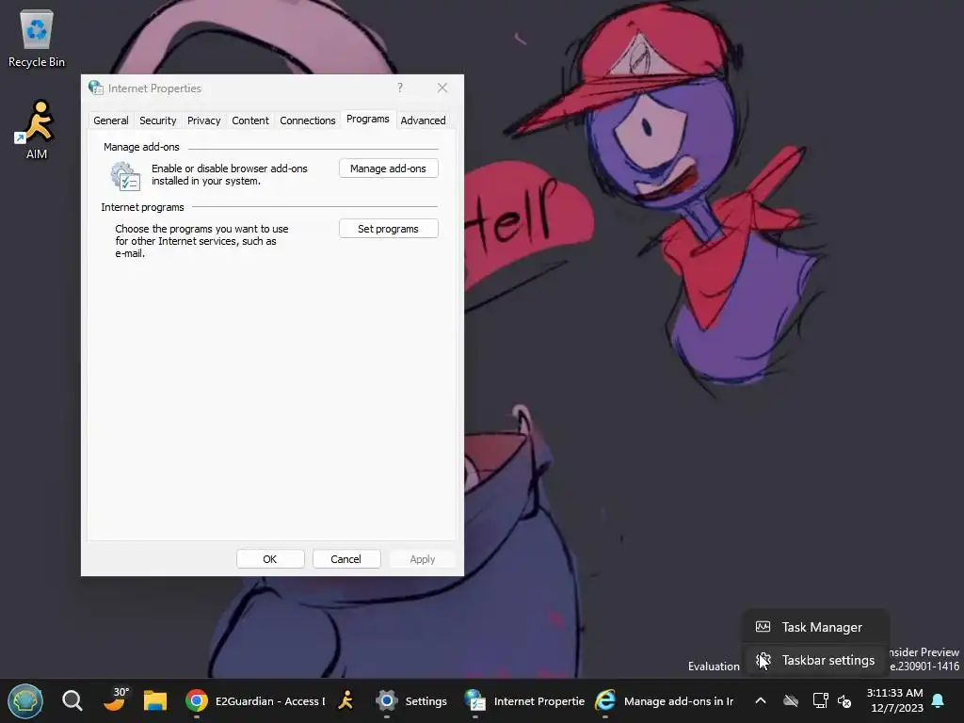Switch to the Privacy tab
This screenshot has width=964, height=723.
tap(203, 120)
